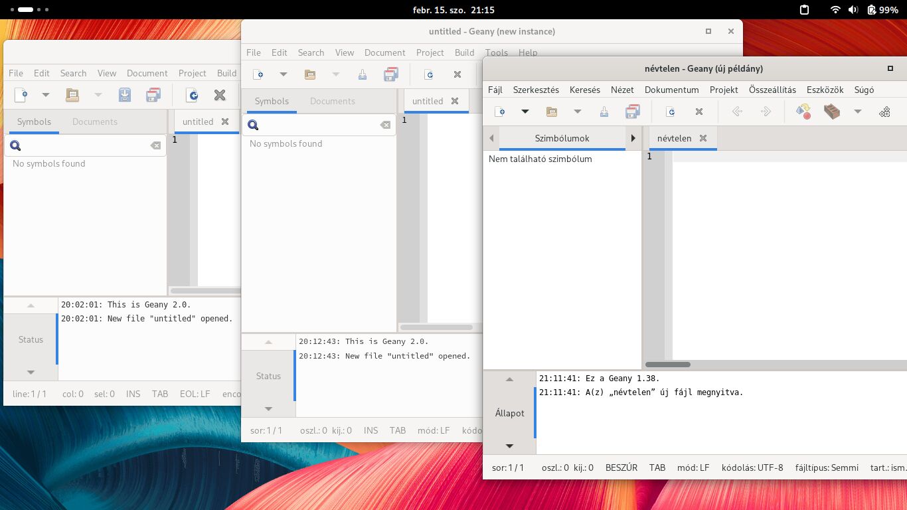
Task: Create new file in middle untitled Geany window
Action: [x=258, y=74]
